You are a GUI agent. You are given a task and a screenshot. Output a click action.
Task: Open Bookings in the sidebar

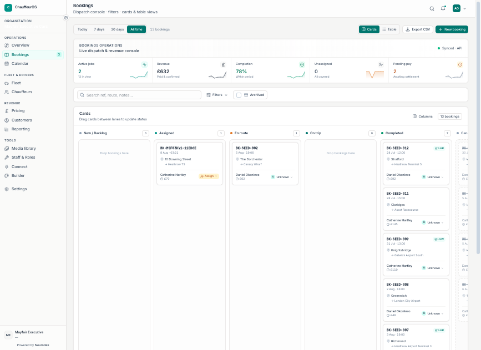pyautogui.click(x=33, y=54)
